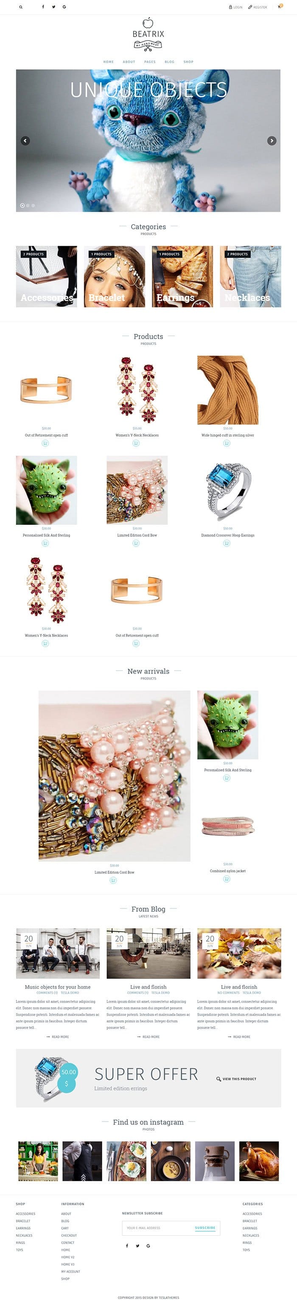Click the Register link in the header
The image size is (297, 1310).
coord(258,7)
